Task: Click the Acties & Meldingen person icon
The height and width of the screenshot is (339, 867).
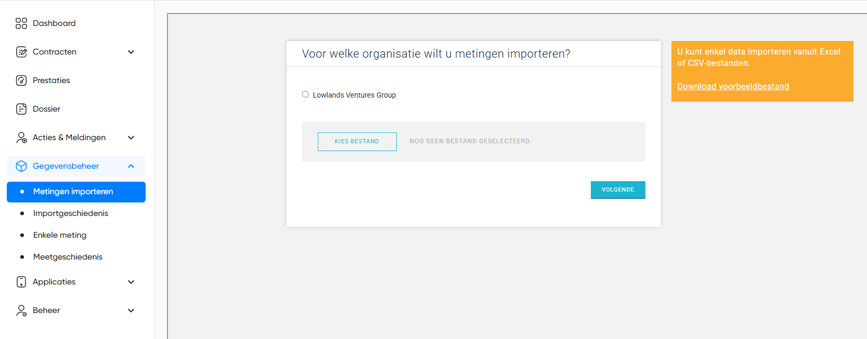Action: coord(21,138)
